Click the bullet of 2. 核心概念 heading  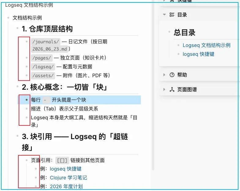17,86
